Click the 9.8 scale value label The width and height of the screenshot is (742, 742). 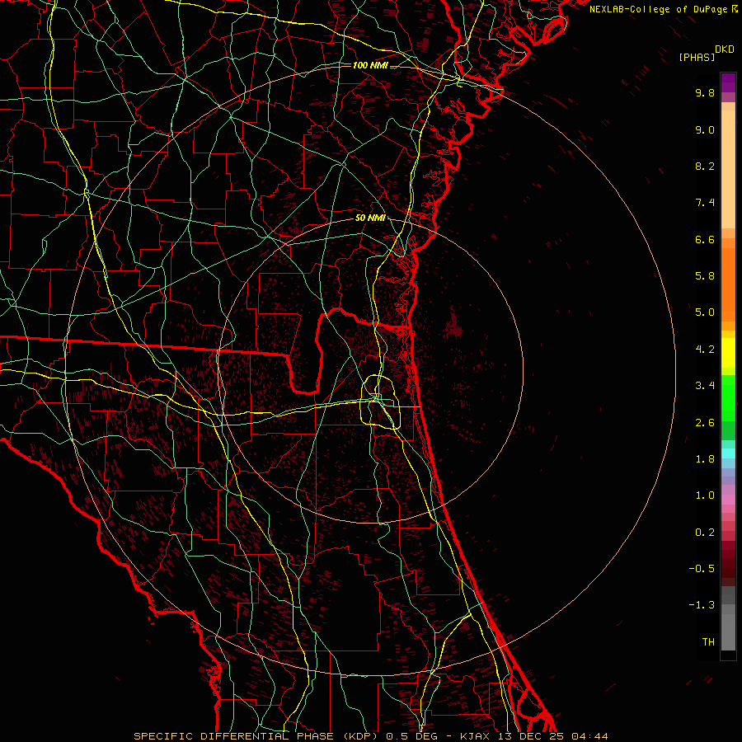[705, 93]
